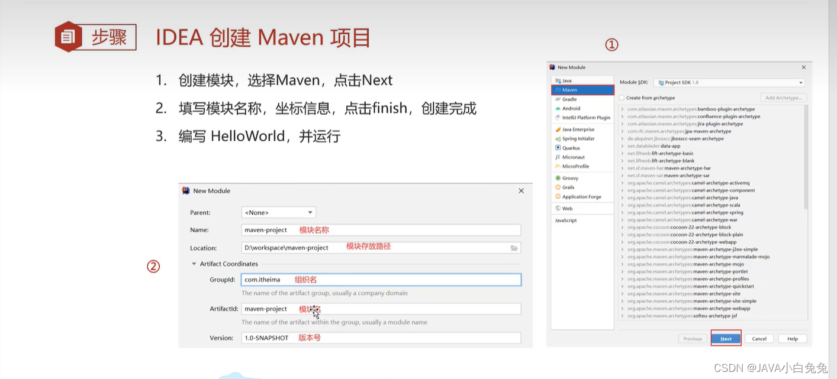Click the ArtifactId input field
837x379 pixels.
[381, 309]
